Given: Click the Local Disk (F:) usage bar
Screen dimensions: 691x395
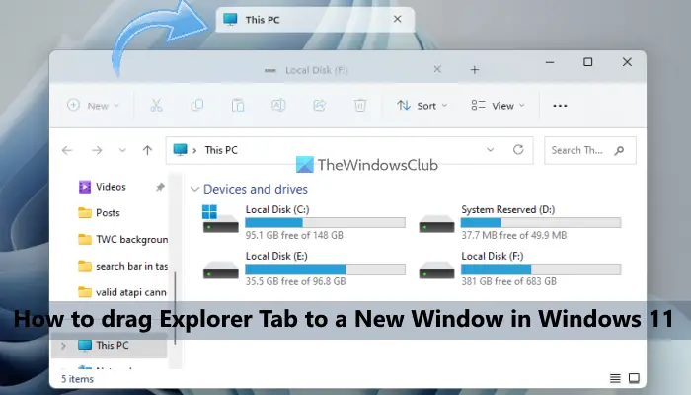Looking at the screenshot, I should 541,269.
